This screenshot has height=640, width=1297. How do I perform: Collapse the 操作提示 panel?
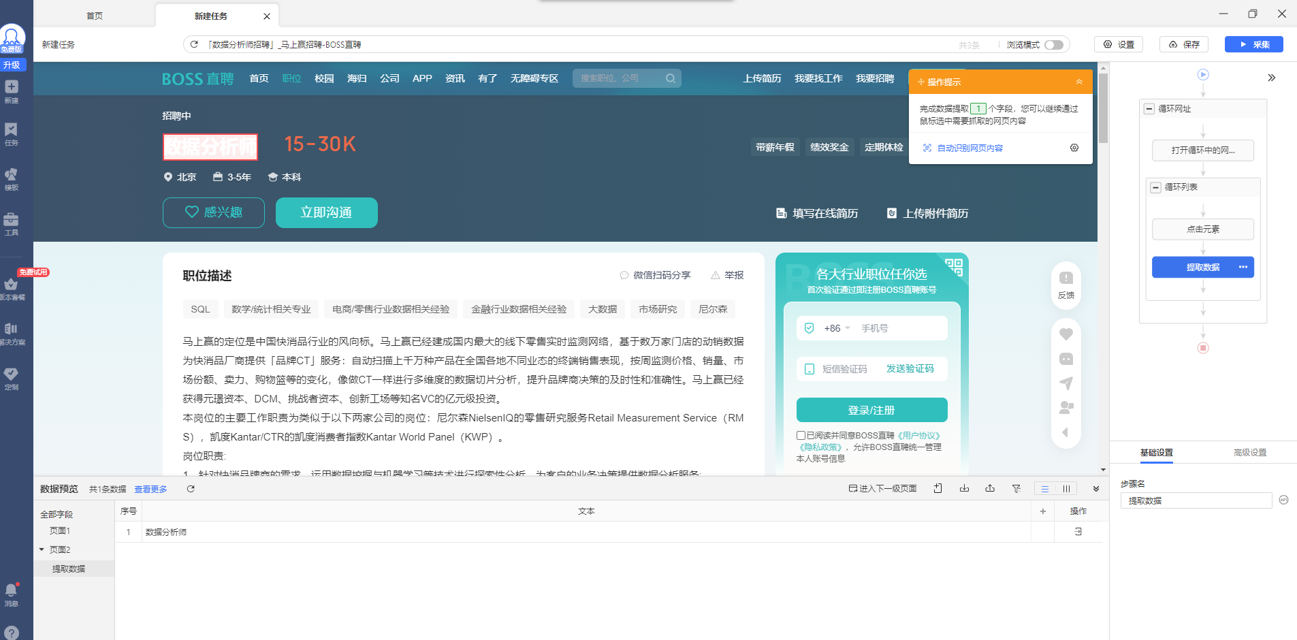(x=1079, y=82)
